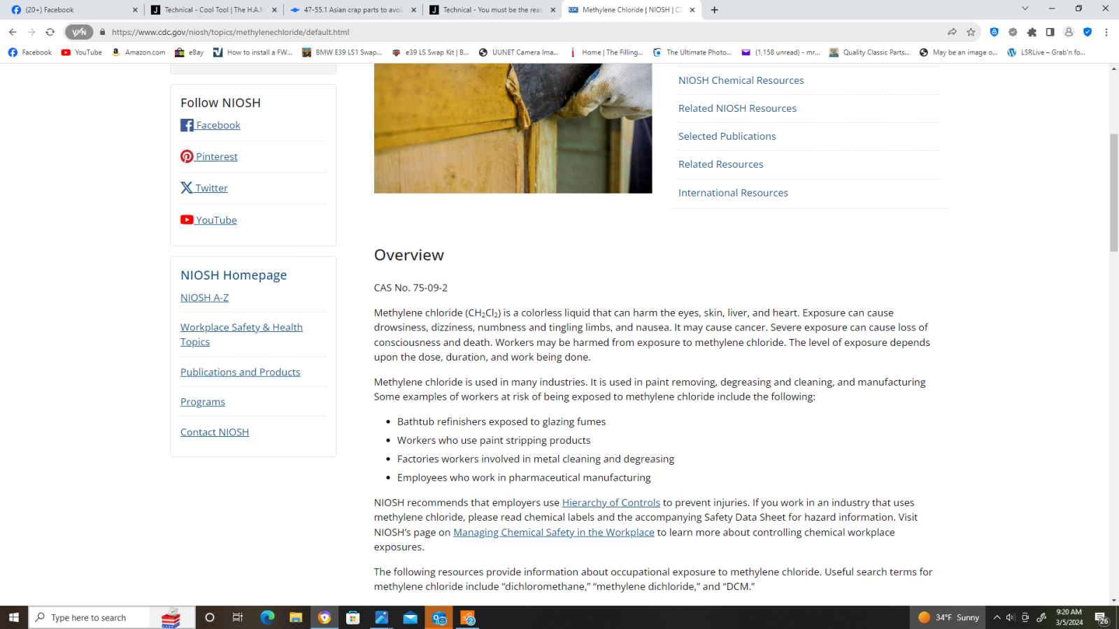The image size is (1119, 629).
Task: Jump to Selected Publications section
Action: [x=727, y=136]
